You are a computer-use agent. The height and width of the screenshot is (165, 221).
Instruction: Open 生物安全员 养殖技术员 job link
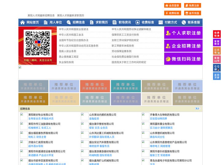click(x=41, y=119)
